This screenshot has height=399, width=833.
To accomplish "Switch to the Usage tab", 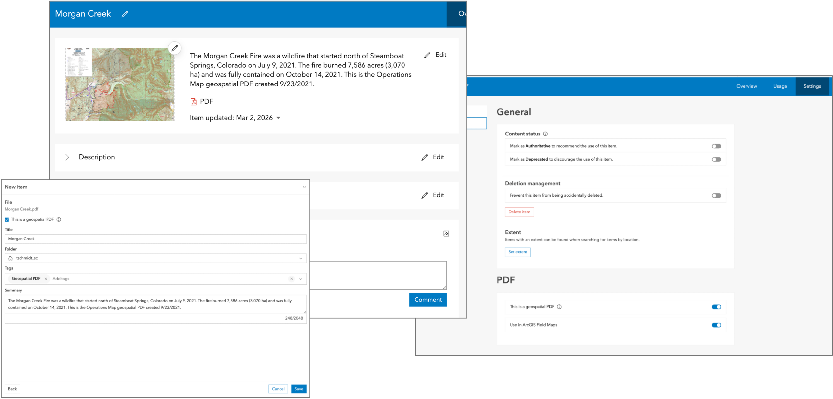I will click(780, 86).
